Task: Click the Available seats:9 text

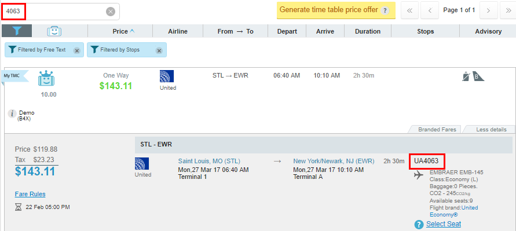Action: 451,201
